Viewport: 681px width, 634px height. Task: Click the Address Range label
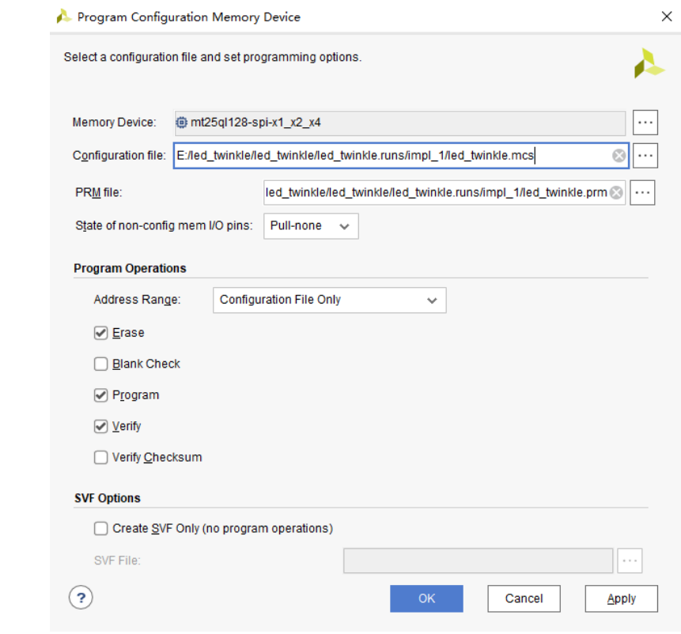pos(137,300)
